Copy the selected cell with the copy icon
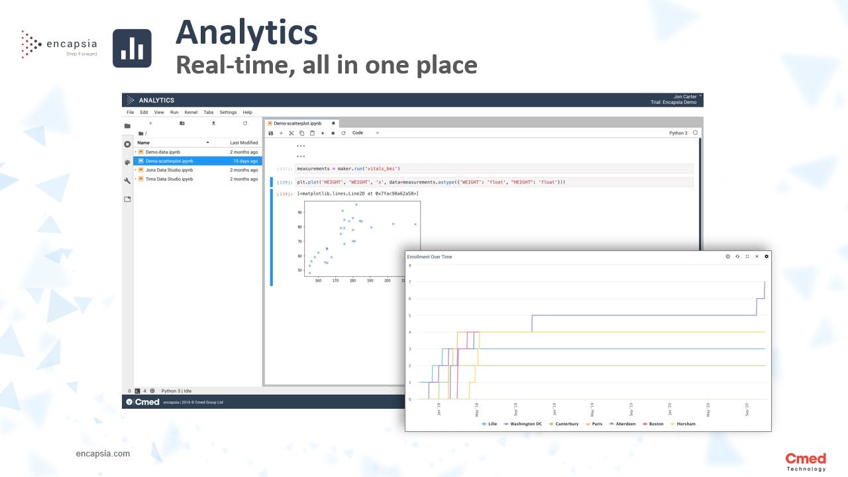This screenshot has height=477, width=848. tap(302, 133)
